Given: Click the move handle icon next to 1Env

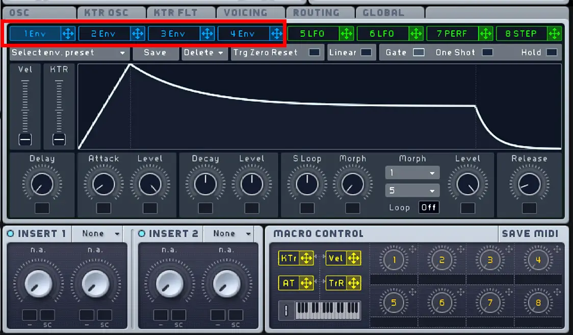Looking at the screenshot, I should pos(68,33).
